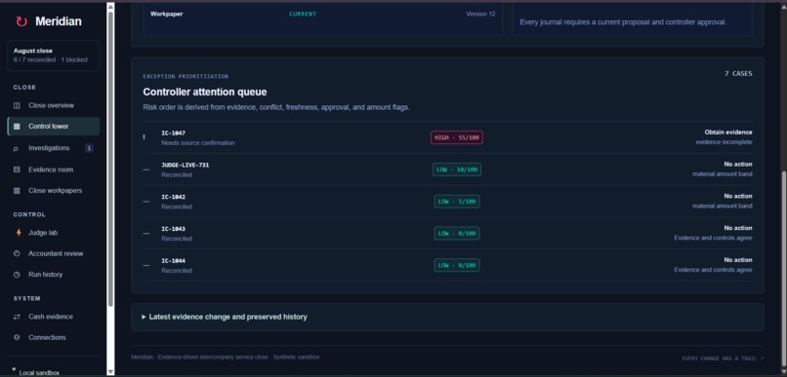Click the dash marker beside IC-1044
This screenshot has width=787, height=377.
(146, 265)
